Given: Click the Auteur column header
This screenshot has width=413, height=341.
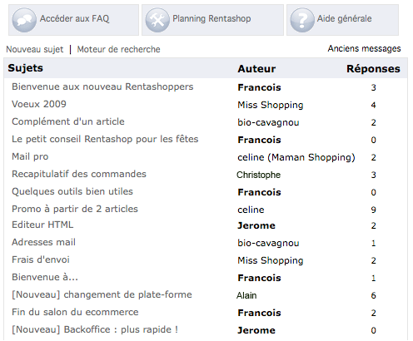Looking at the screenshot, I should point(256,69).
